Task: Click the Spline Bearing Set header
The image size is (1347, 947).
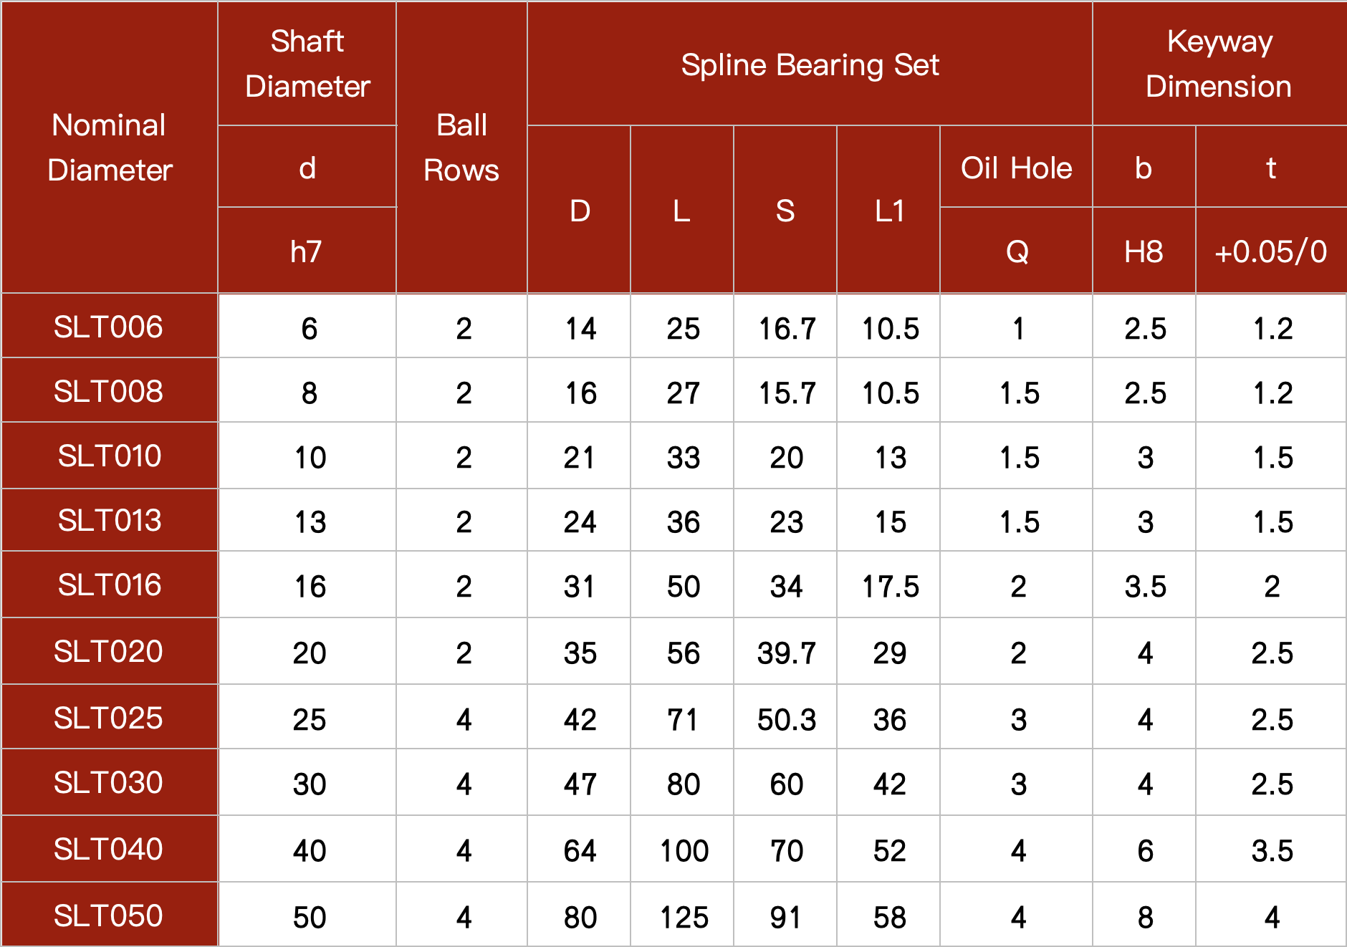Action: coord(810,65)
